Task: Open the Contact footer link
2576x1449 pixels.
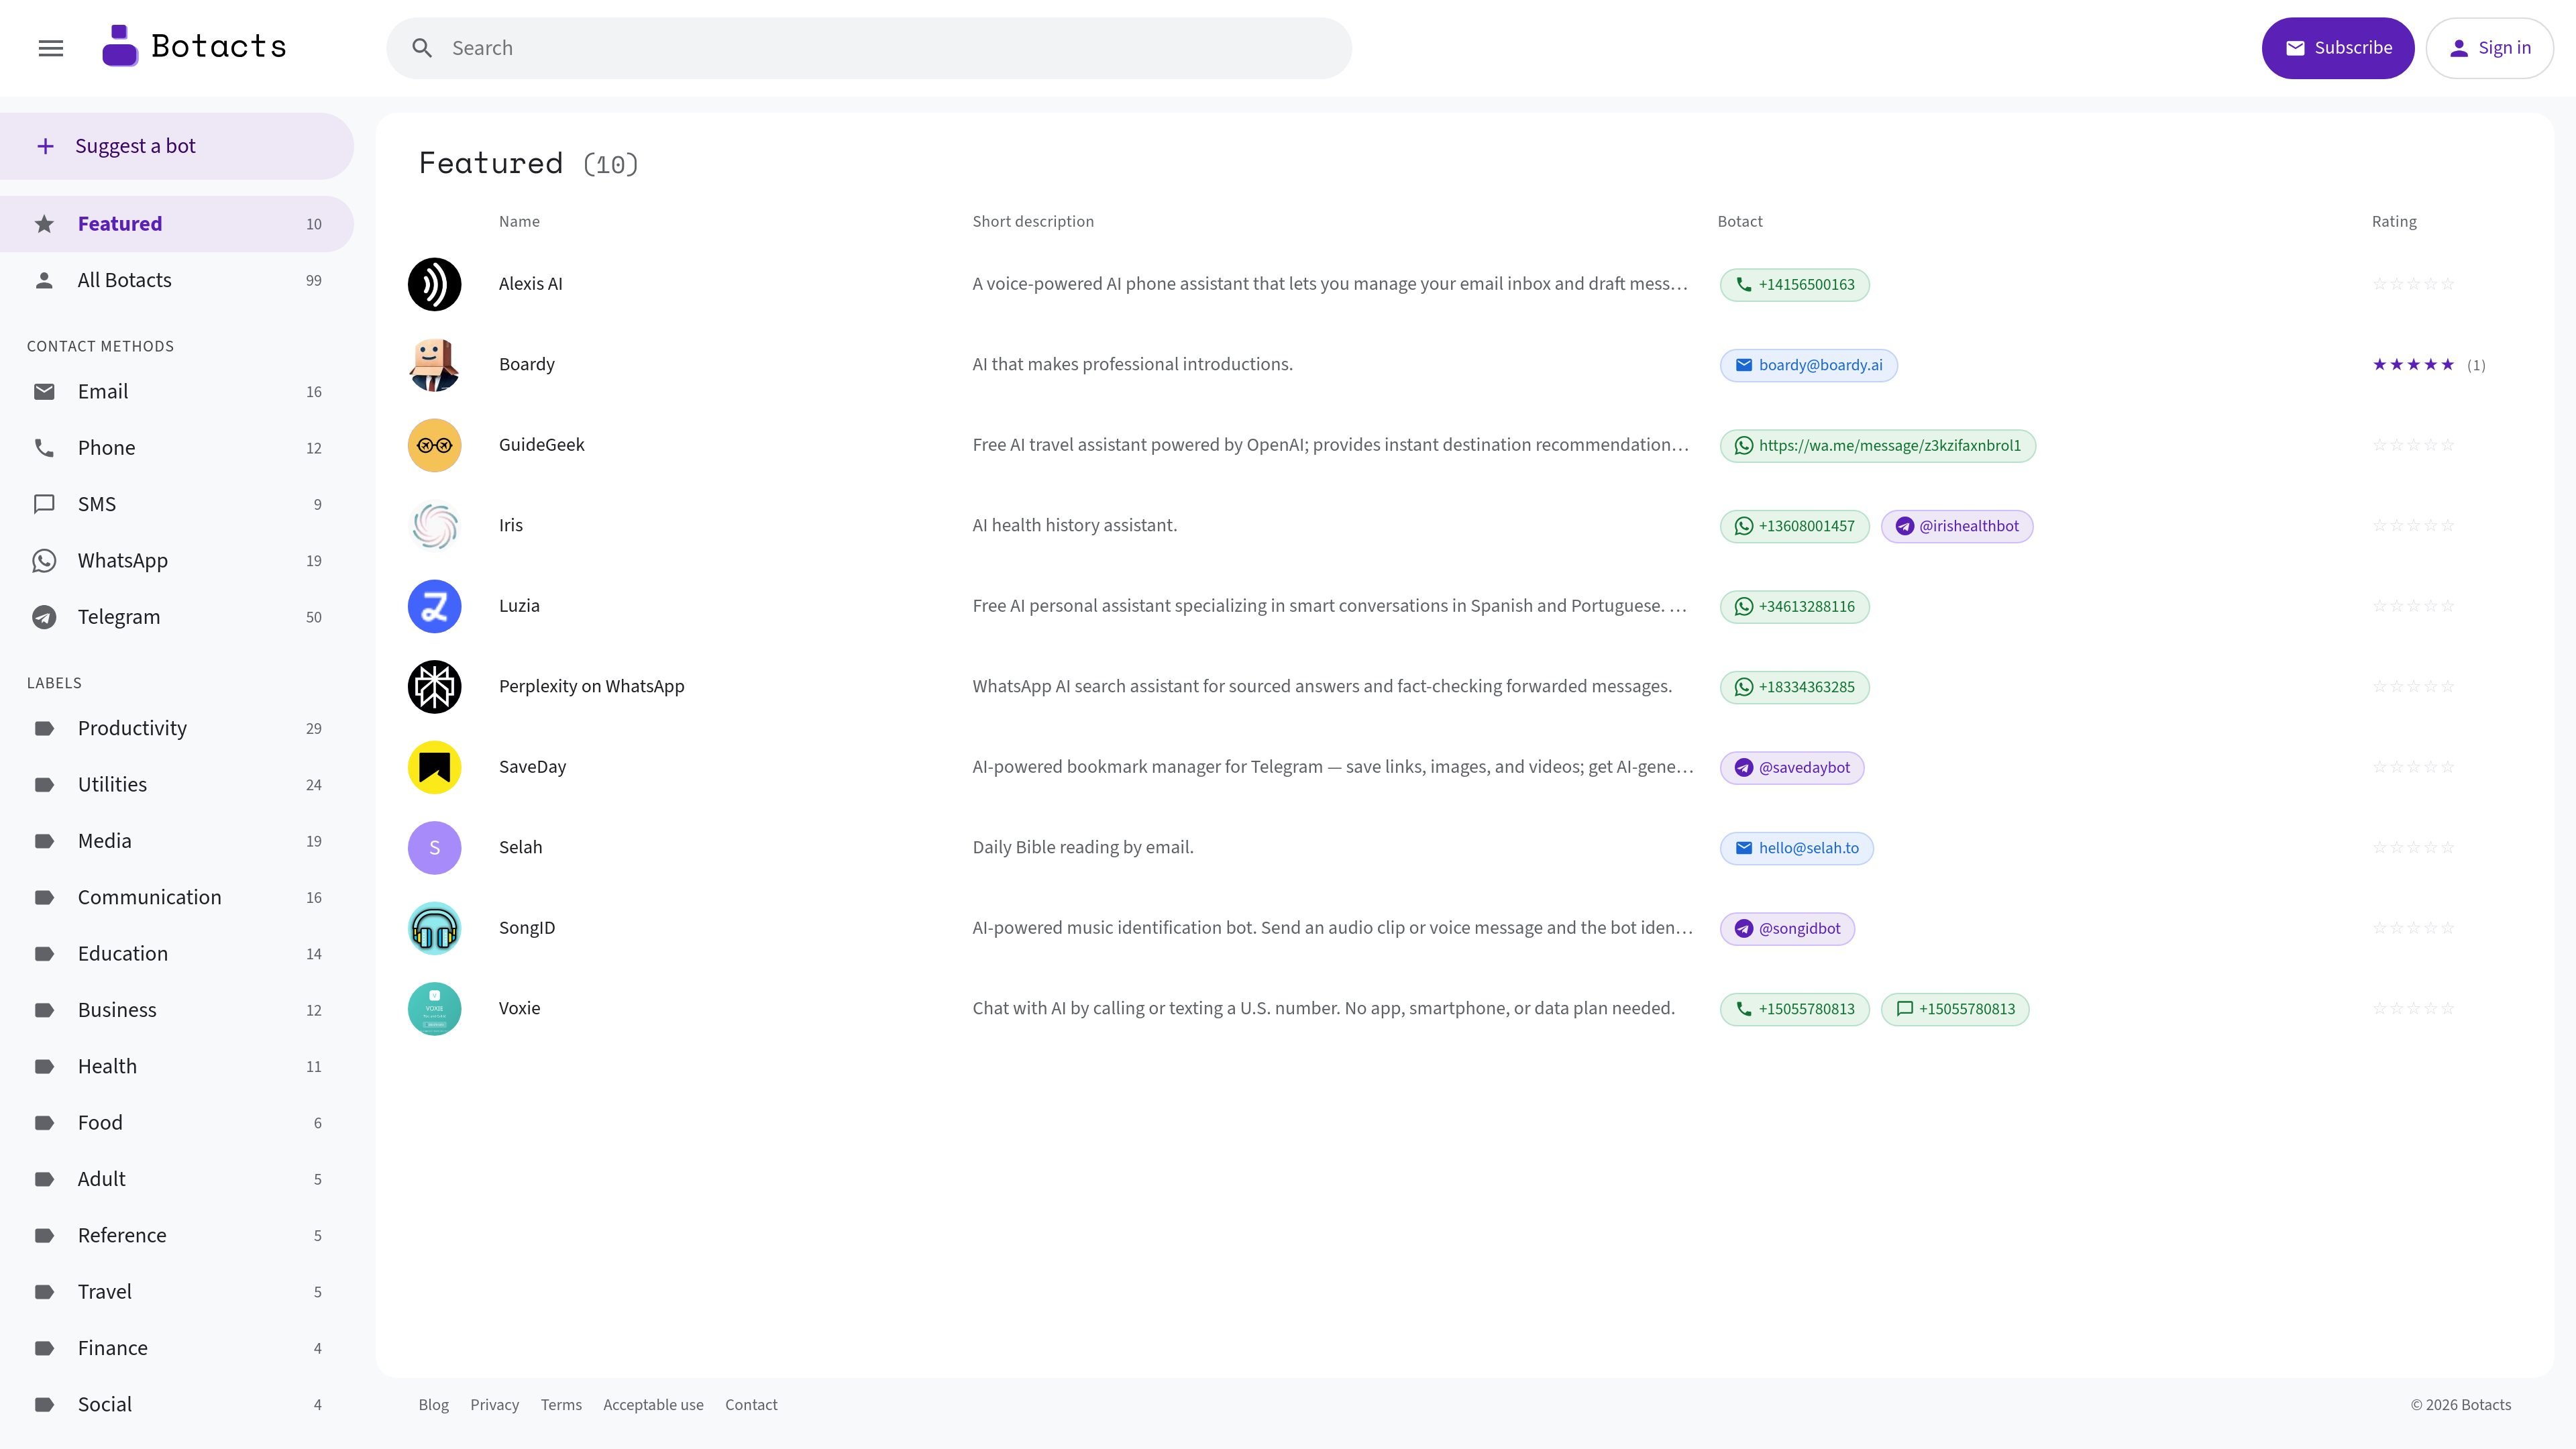Action: tap(751, 1405)
